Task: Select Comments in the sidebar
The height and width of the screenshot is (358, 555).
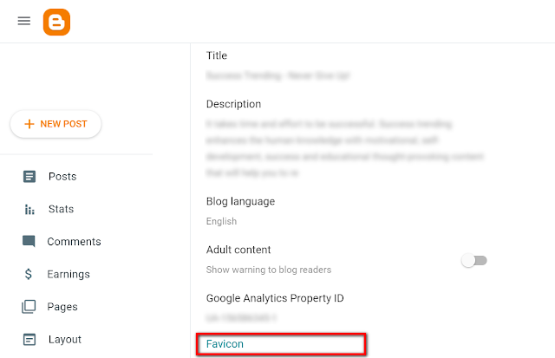Action: (74, 242)
